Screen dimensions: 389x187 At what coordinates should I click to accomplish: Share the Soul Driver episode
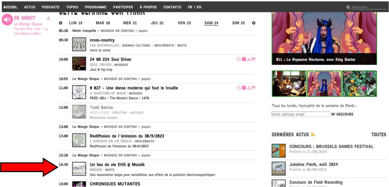pos(253,59)
